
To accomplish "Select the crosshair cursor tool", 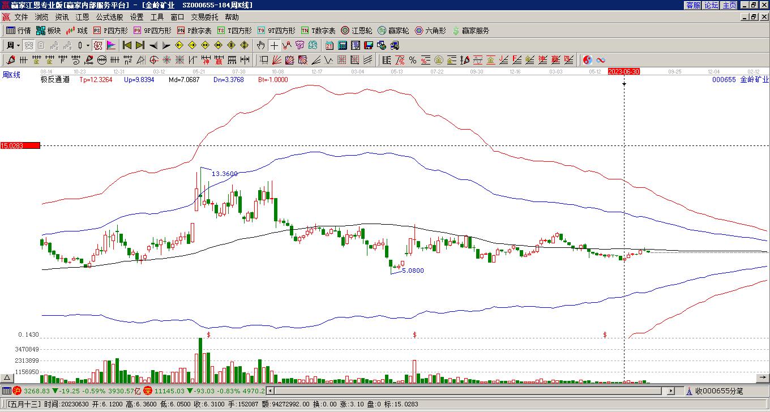I will tap(274, 45).
